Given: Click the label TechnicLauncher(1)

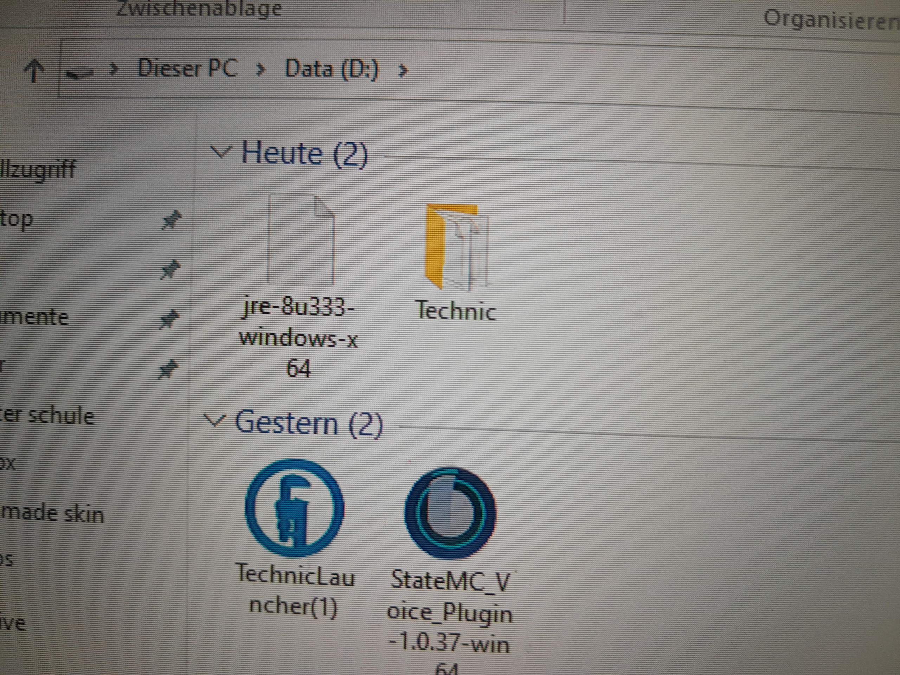Looking at the screenshot, I should pyautogui.click(x=295, y=591).
